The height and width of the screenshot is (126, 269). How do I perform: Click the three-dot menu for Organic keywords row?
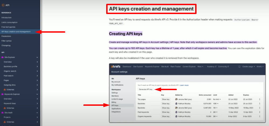(x=260, y=116)
